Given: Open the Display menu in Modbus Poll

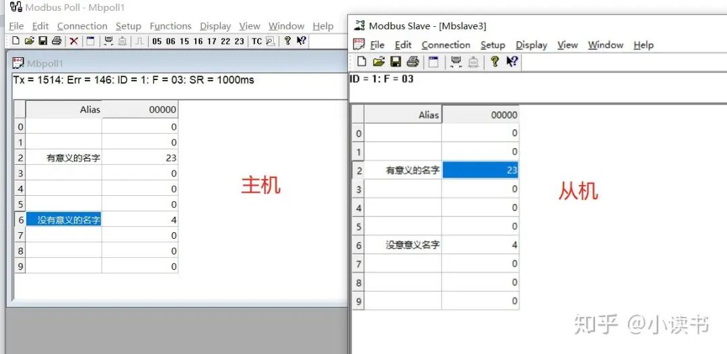Looking at the screenshot, I should pyautogui.click(x=215, y=26).
